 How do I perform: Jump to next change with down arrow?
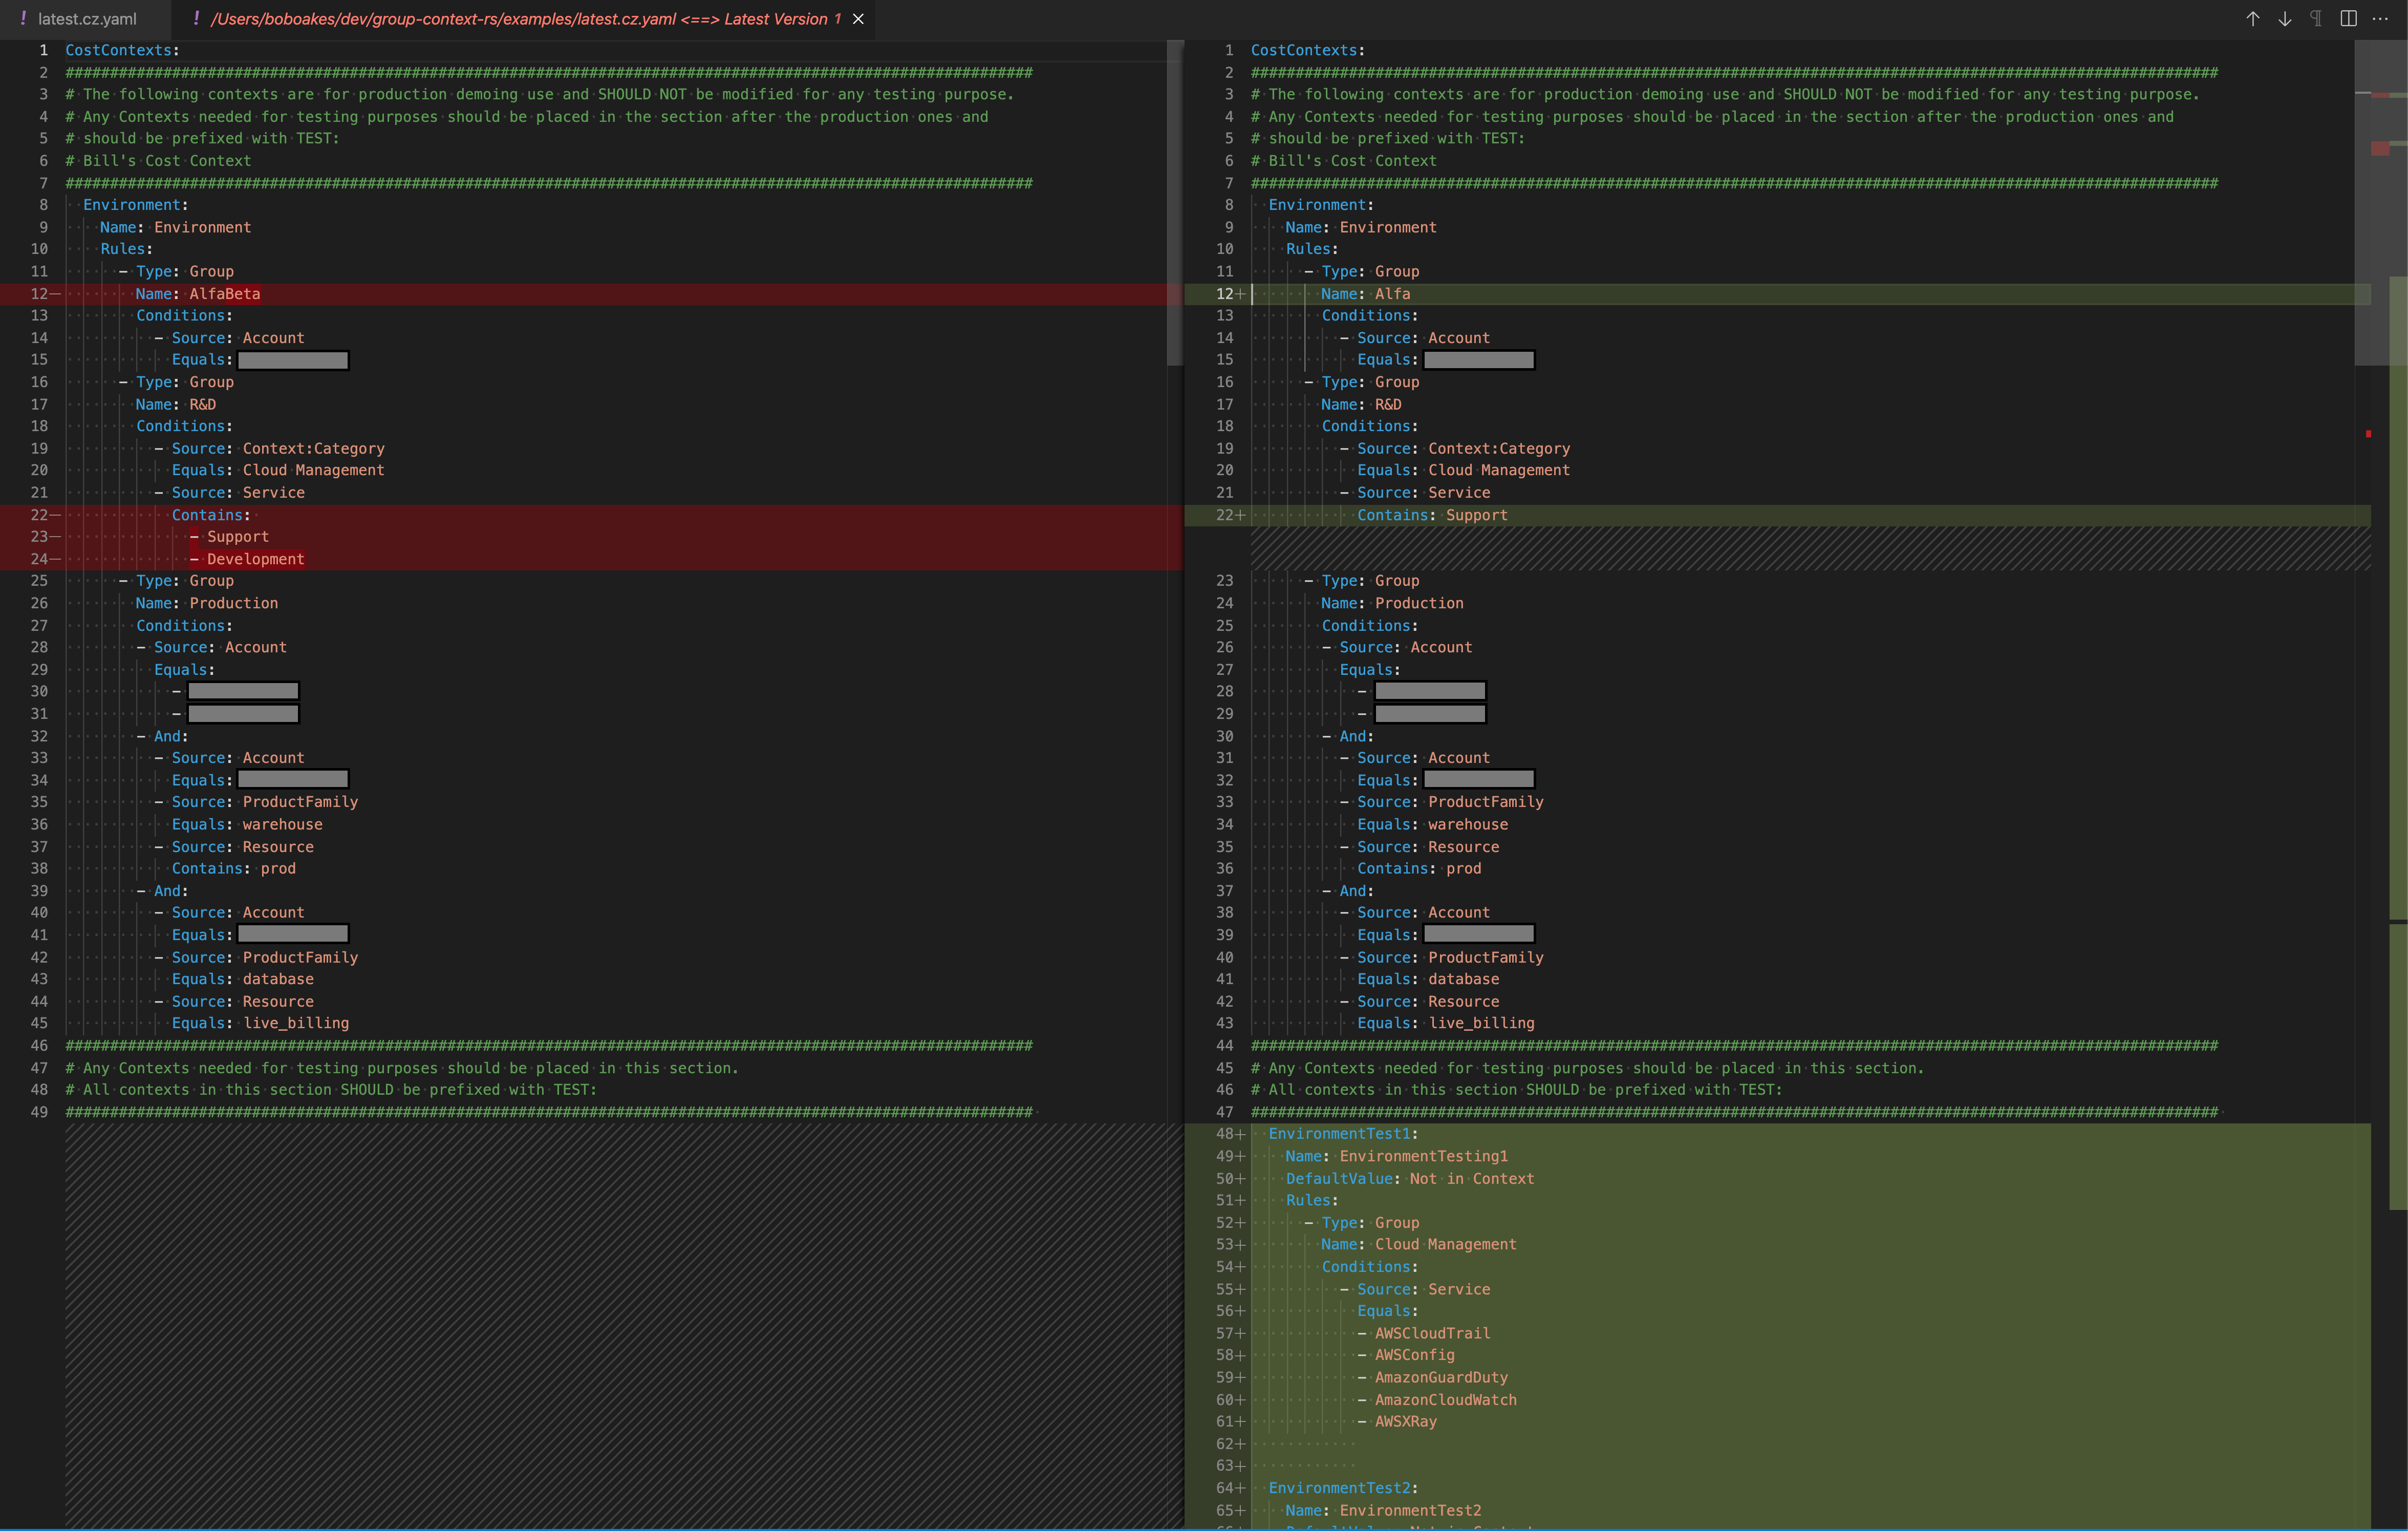[x=2284, y=19]
